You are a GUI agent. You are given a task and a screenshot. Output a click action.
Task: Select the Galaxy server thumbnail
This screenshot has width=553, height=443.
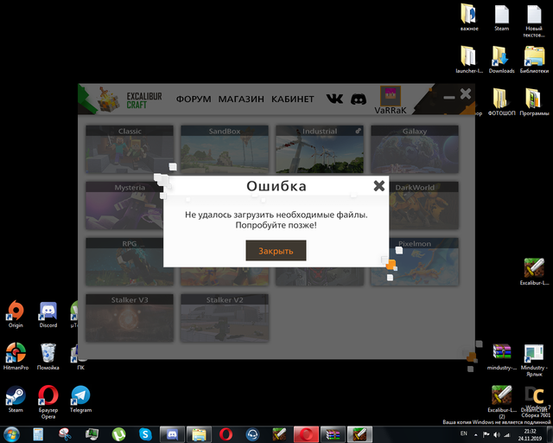point(415,149)
